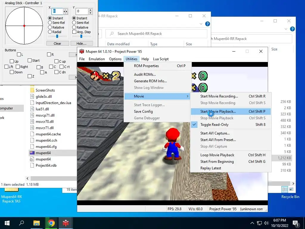Click the help question mark in Repack window
305x229 pixels.
pyautogui.click(x=208, y=24)
